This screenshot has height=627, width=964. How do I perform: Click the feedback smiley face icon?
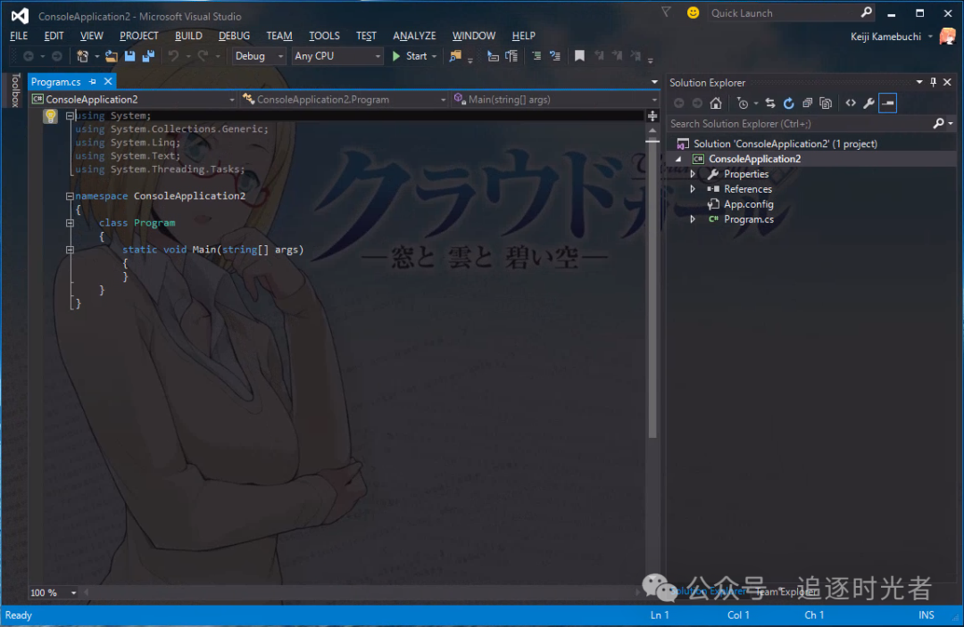[694, 12]
